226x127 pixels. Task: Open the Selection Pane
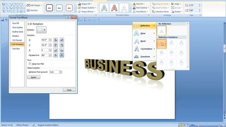pos(160,12)
